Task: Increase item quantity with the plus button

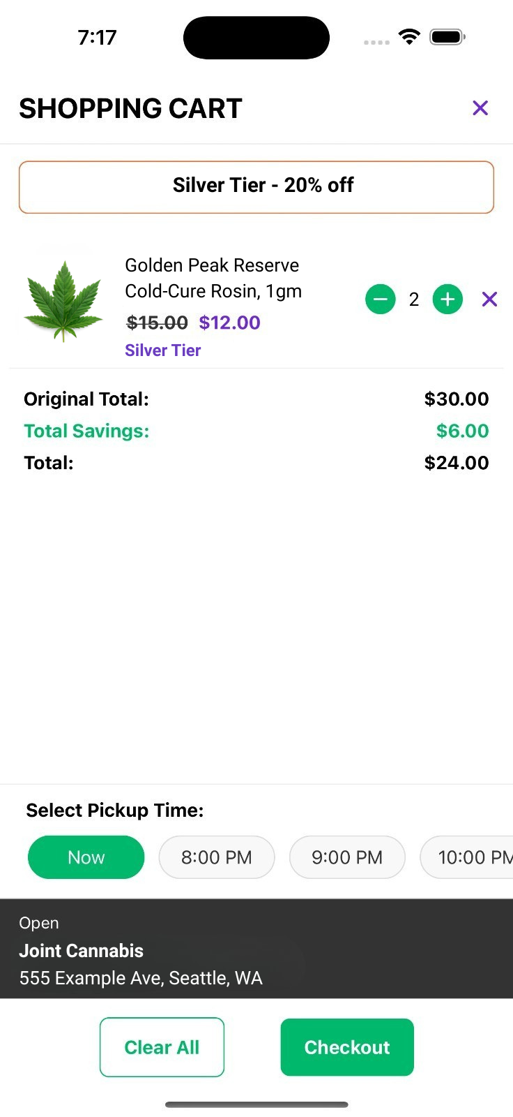Action: (x=447, y=299)
